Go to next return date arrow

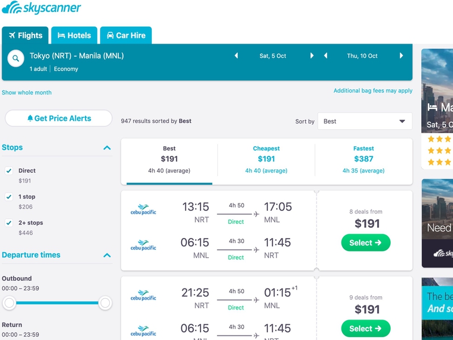tap(401, 56)
